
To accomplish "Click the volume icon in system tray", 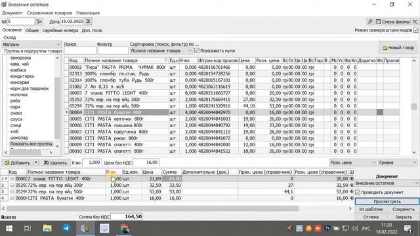I will coord(354,229).
